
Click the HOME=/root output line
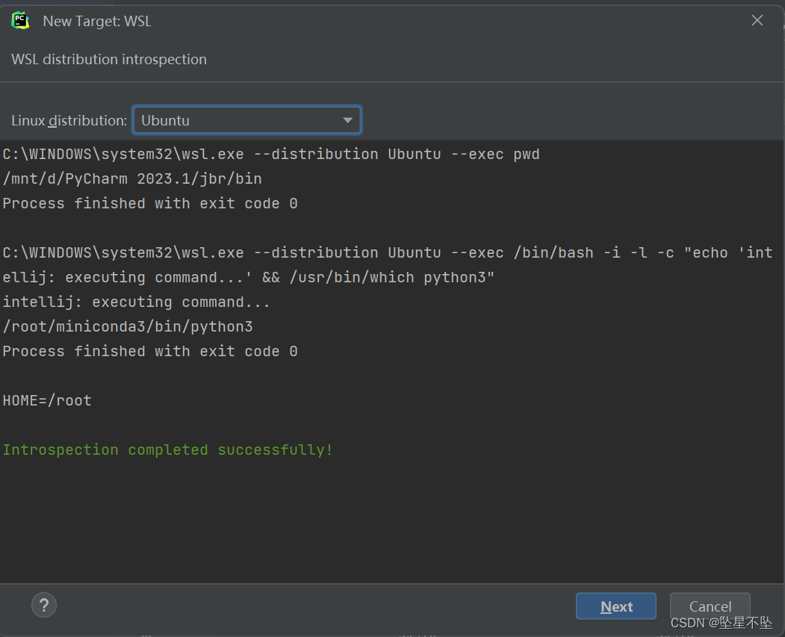47,400
